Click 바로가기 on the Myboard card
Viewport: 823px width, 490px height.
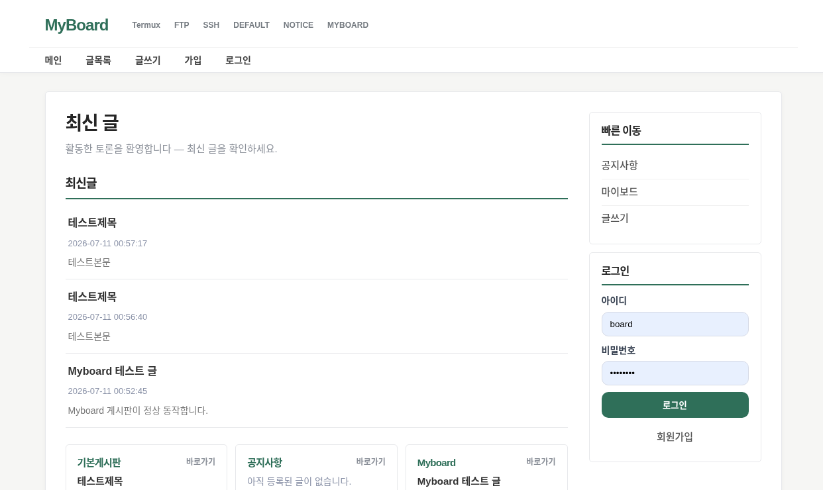click(541, 462)
